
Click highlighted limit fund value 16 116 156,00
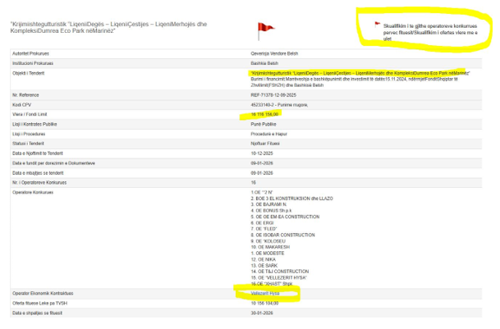pyautogui.click(x=268, y=117)
